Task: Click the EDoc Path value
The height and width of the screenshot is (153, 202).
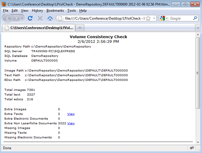Action: 76,80
